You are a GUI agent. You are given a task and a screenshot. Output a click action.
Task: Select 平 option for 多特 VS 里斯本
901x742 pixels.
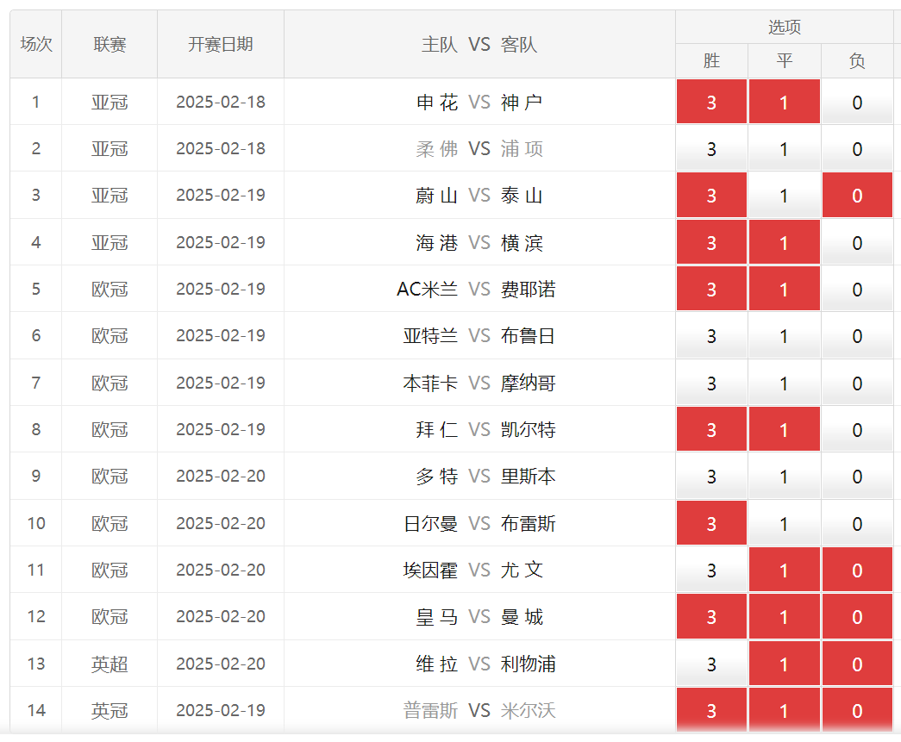[785, 476]
